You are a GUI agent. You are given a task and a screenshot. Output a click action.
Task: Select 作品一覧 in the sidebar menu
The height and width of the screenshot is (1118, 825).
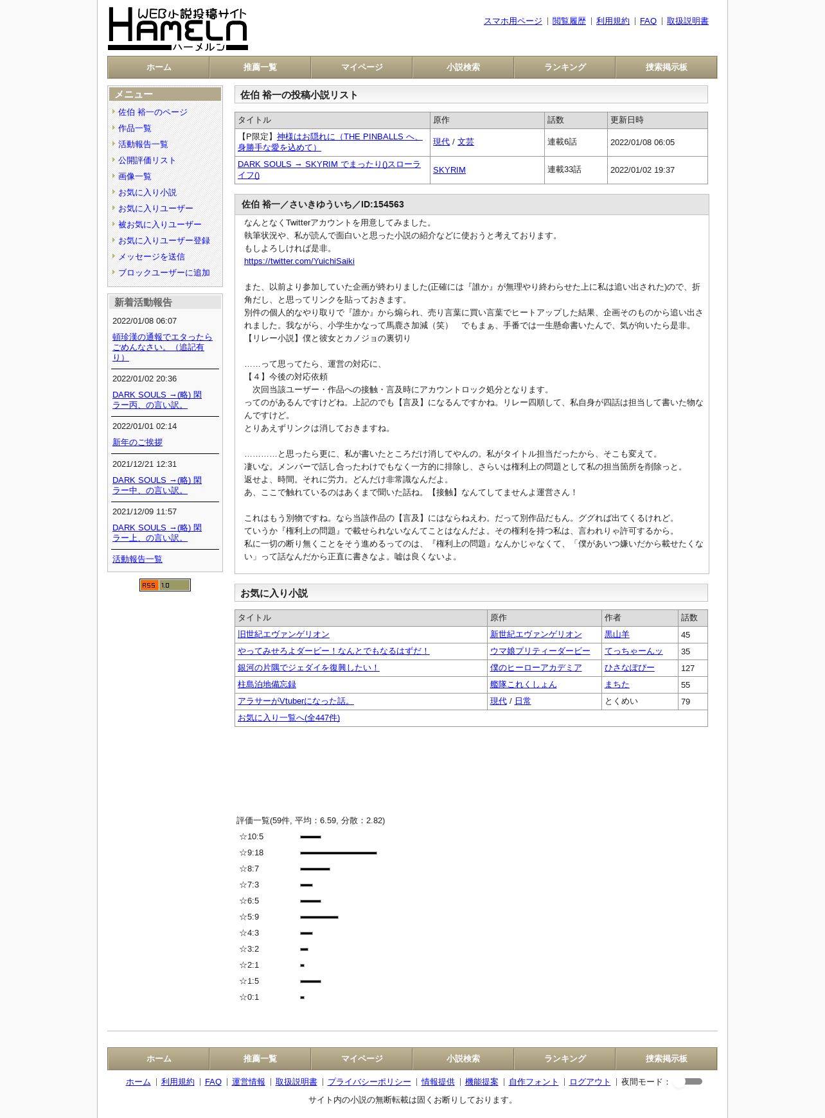(x=135, y=128)
